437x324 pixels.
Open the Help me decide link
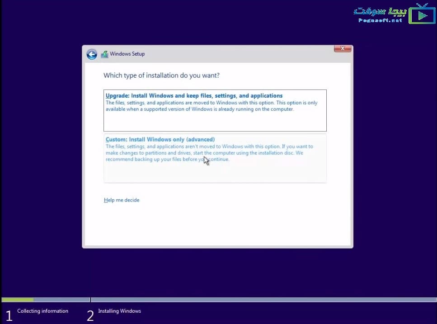(122, 200)
